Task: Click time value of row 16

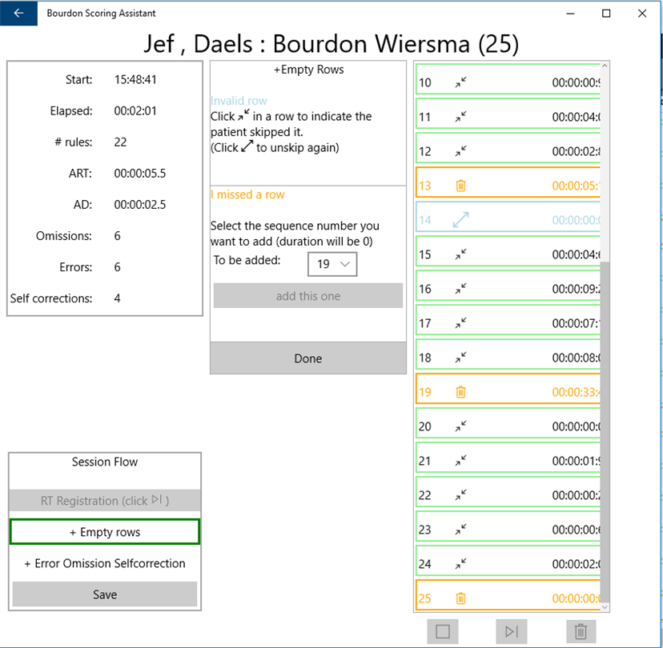Action: pos(576,289)
